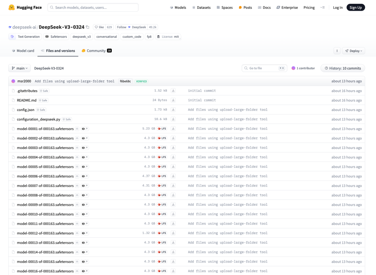This screenshot has width=376, height=275.
Task: Click the deepseek_v3 tag
Action: 81,37
